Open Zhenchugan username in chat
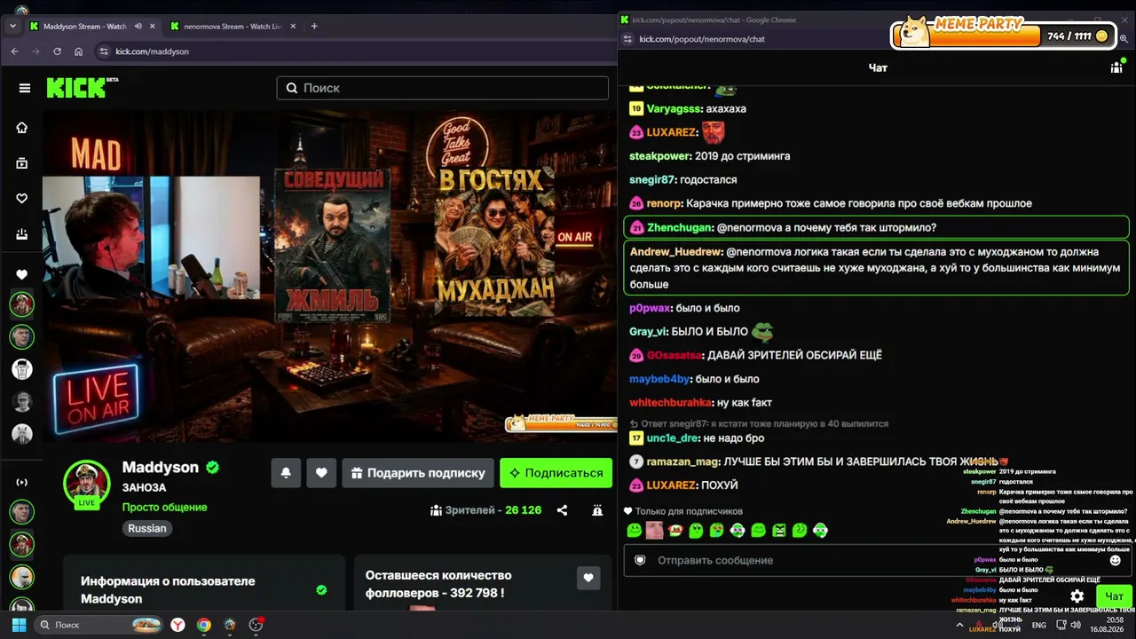Viewport: 1136px width, 639px height. pyautogui.click(x=679, y=227)
